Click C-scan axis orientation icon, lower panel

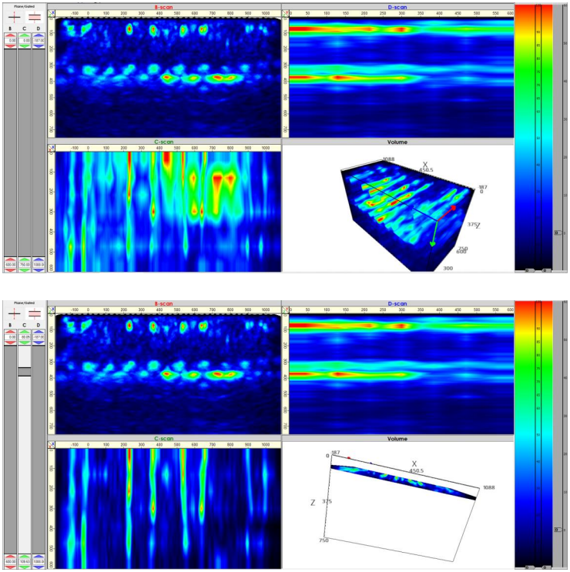pyautogui.click(x=51, y=444)
